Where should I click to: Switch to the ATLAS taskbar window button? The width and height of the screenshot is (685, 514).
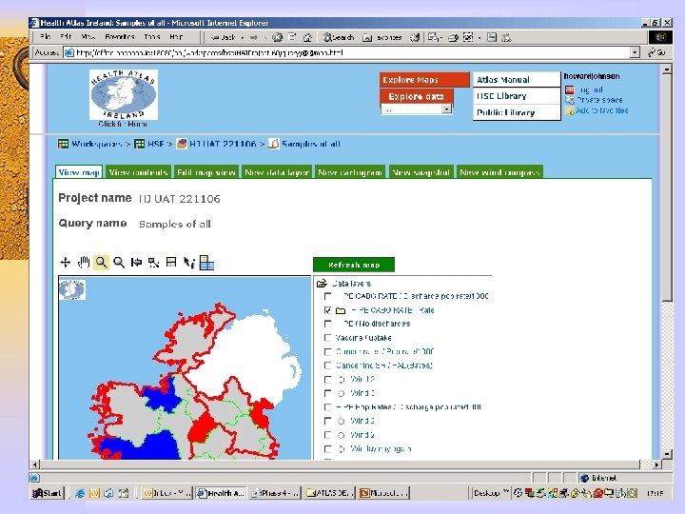tap(330, 493)
